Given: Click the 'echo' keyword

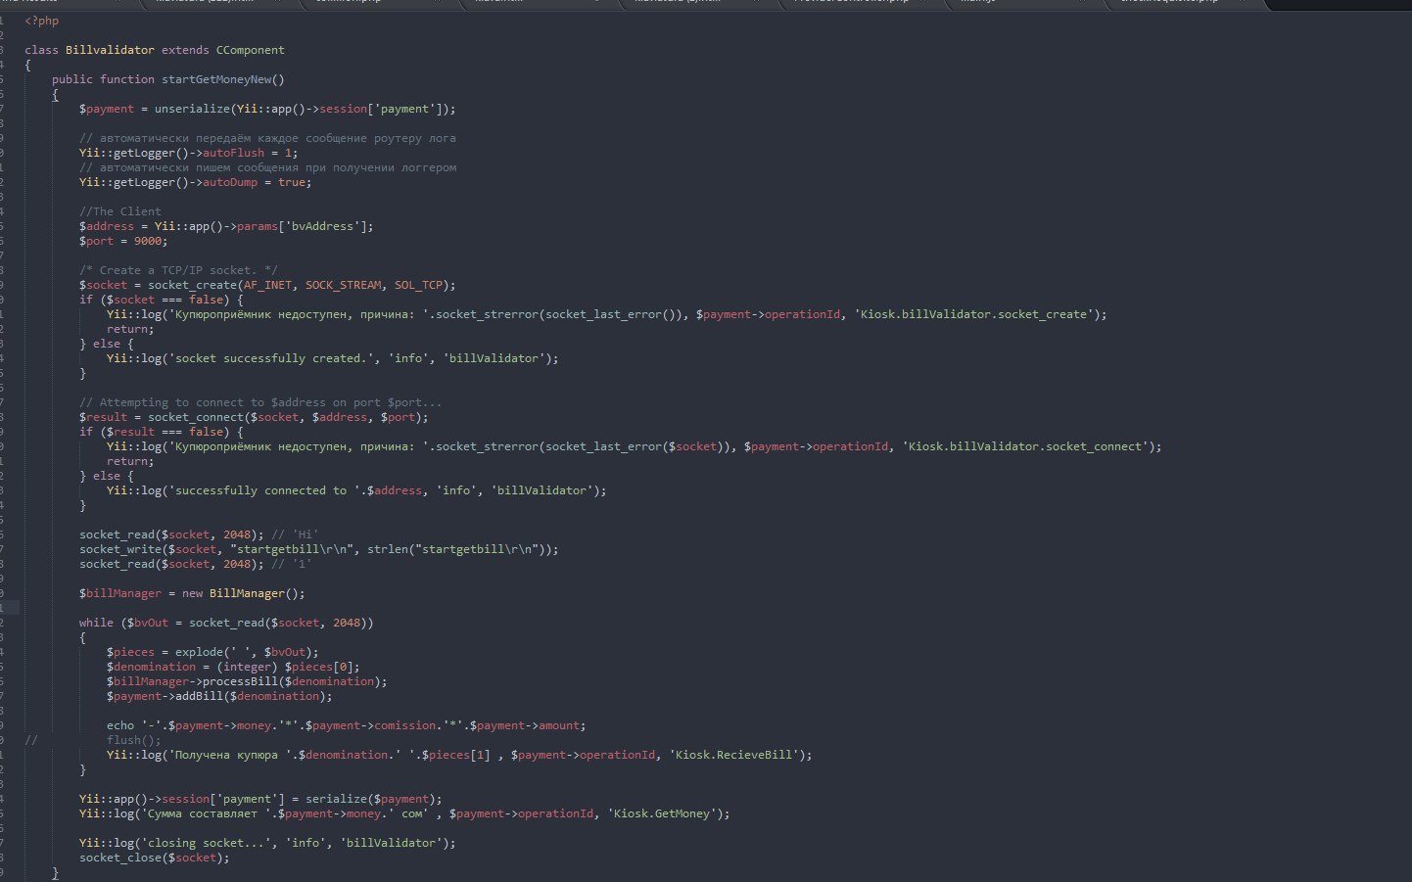Looking at the screenshot, I should [x=120, y=725].
